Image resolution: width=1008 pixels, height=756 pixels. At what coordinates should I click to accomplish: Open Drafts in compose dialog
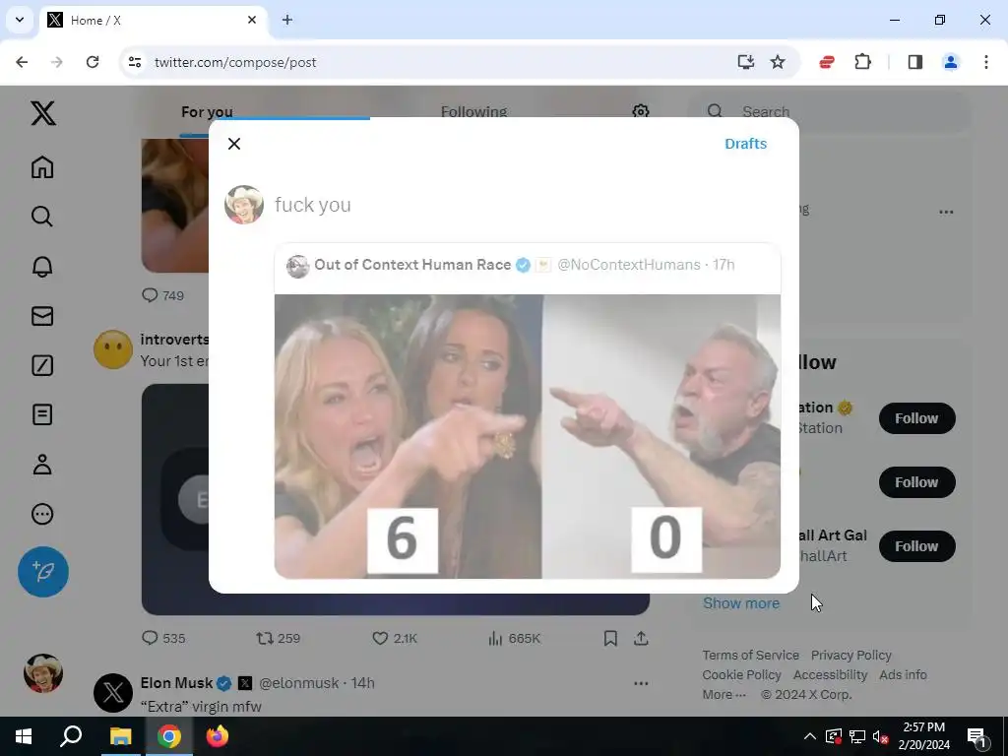746,144
